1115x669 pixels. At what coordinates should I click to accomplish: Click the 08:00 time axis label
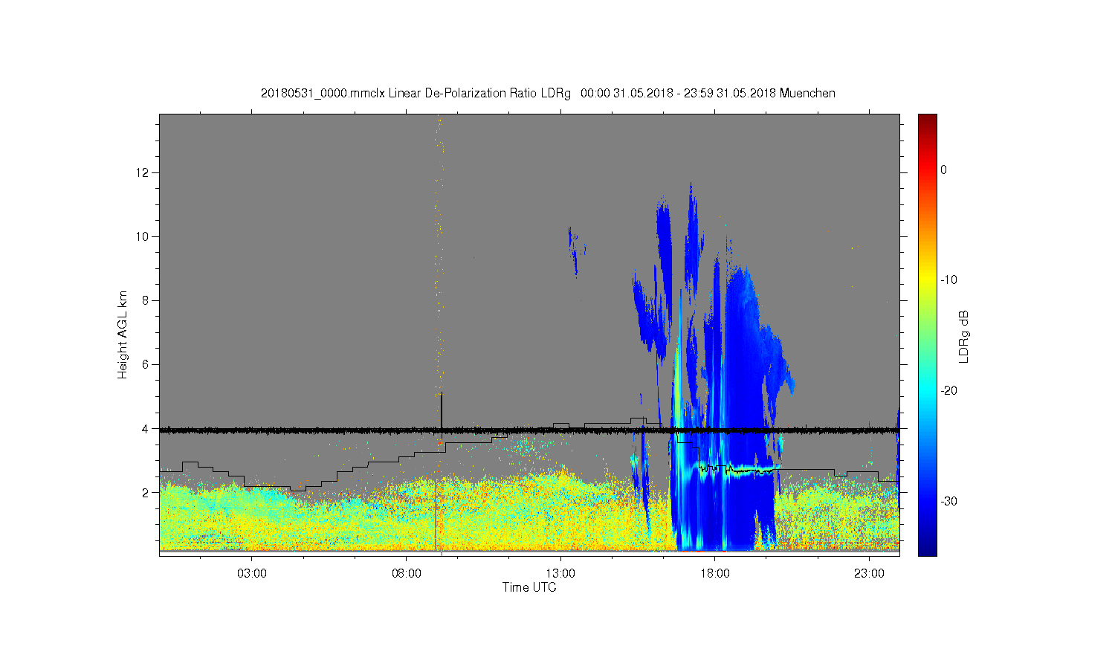pos(407,573)
